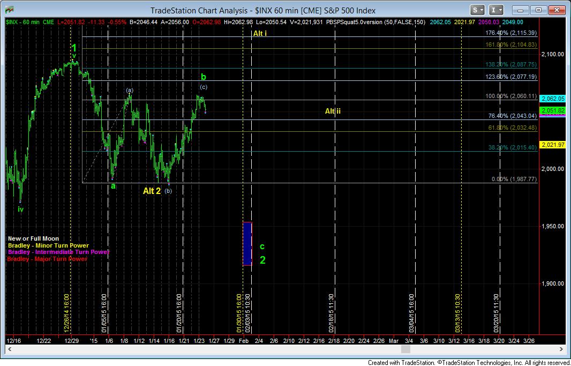
Task: Click the 2,021.97 yellow price marker
Action: [552, 145]
